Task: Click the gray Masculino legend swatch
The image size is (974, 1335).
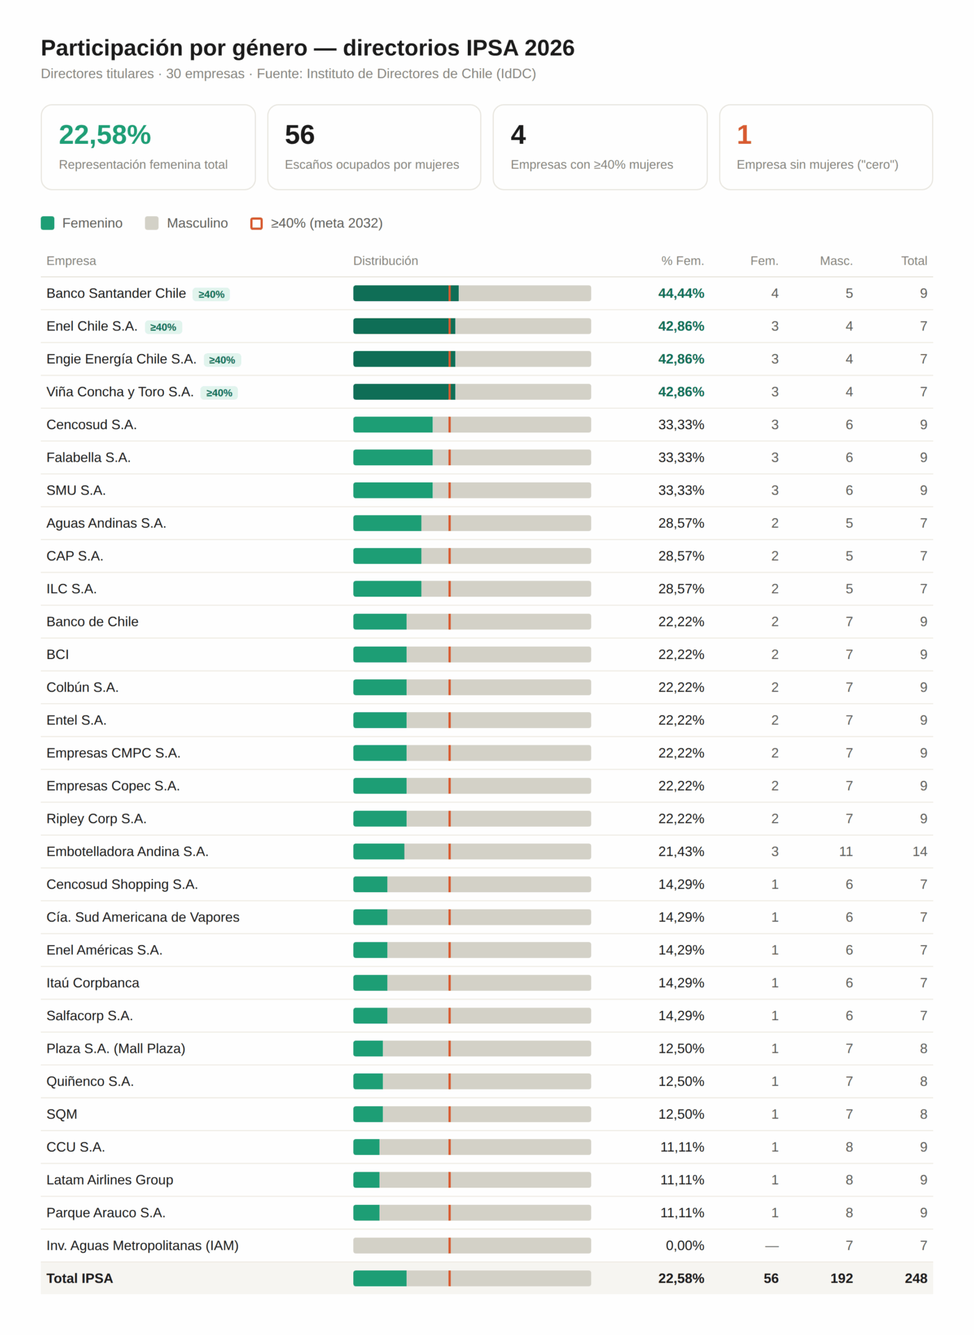Action: (x=152, y=223)
